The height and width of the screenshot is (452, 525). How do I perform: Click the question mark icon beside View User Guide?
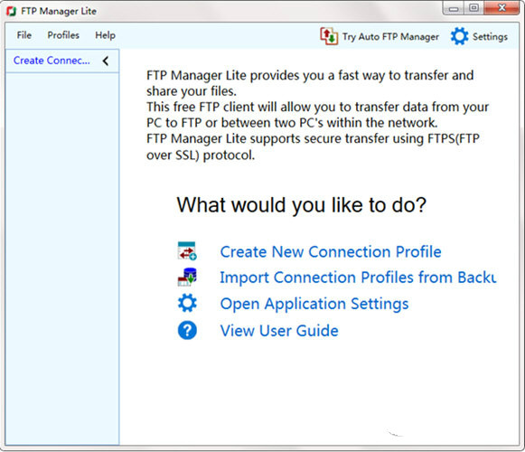coord(187,330)
